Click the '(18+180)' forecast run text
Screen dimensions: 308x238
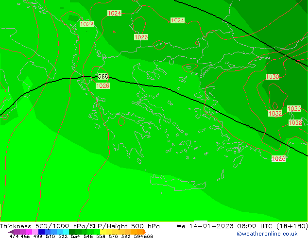[x=292, y=226]
